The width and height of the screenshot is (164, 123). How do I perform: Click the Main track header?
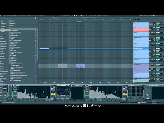click(141, 80)
